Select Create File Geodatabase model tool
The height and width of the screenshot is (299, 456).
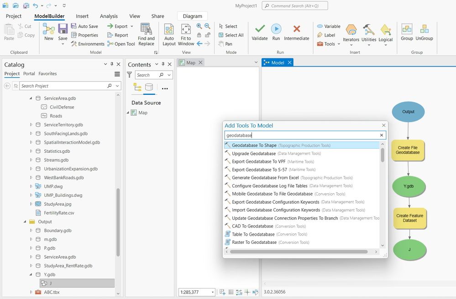click(408, 150)
